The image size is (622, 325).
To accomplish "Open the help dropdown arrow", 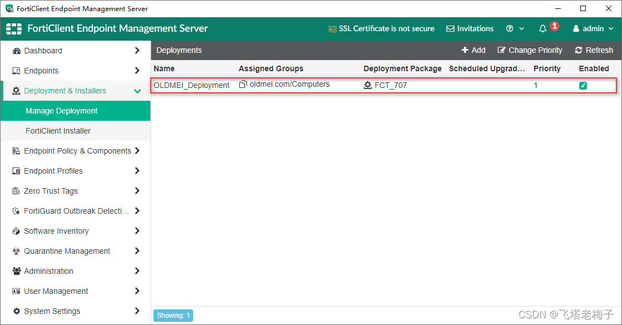I will click(522, 28).
